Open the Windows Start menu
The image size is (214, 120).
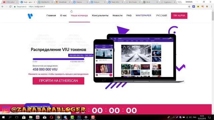coord(3,117)
